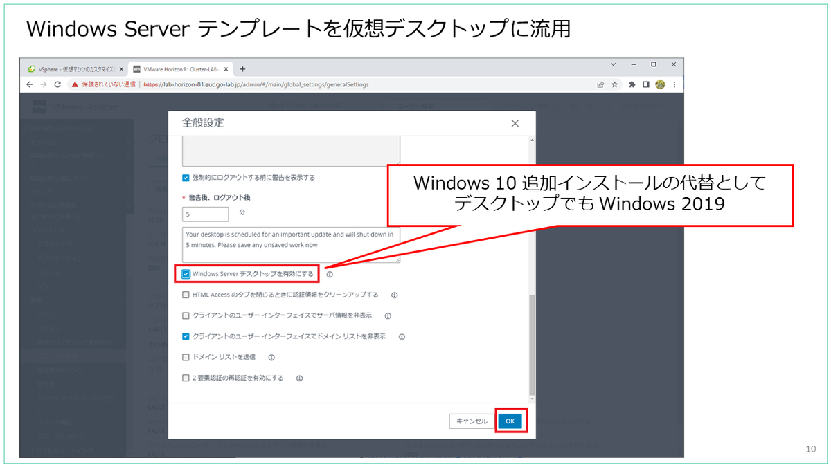Click info icon next to サーバ情報を非表示
831x467 pixels.
388,315
